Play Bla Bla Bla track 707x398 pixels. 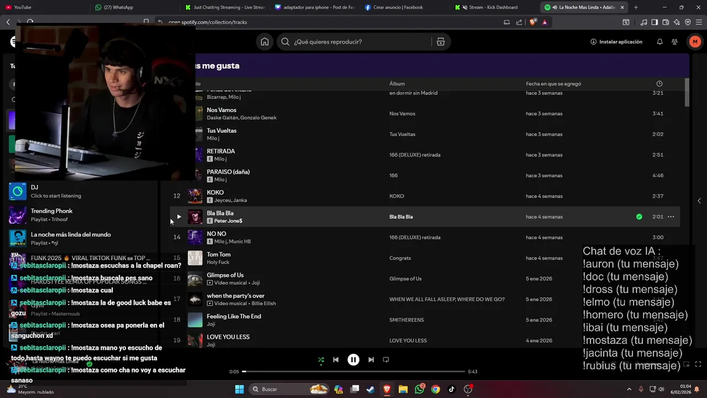tap(179, 217)
